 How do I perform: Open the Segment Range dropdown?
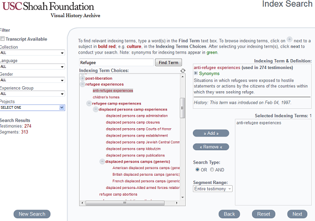(213, 189)
